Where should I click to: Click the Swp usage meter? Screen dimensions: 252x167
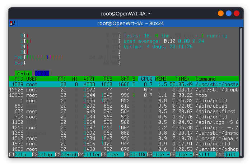click(x=67, y=63)
